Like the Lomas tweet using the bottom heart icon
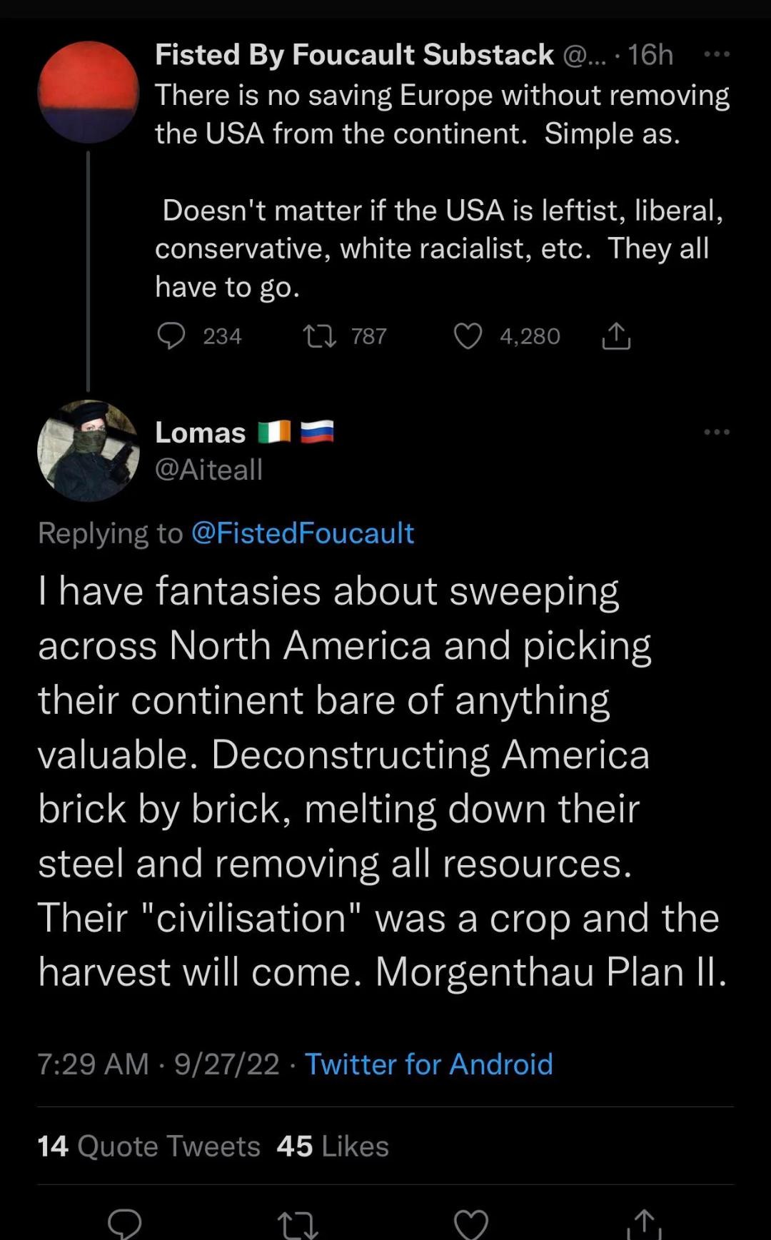 471,1224
